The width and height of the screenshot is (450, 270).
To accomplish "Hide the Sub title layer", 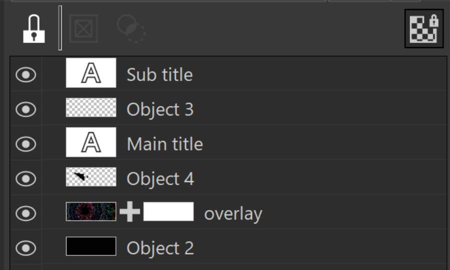I will pyautogui.click(x=26, y=74).
